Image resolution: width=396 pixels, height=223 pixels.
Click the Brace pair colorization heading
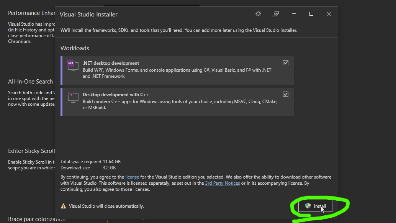click(x=37, y=219)
